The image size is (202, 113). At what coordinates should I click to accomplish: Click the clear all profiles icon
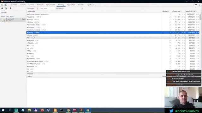pyautogui.click(x=6, y=8)
